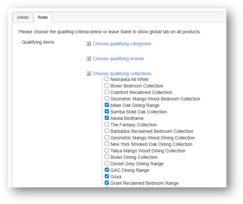Screen dimensions: 243x204
Task: Select the Rules tab
Action: [43, 17]
